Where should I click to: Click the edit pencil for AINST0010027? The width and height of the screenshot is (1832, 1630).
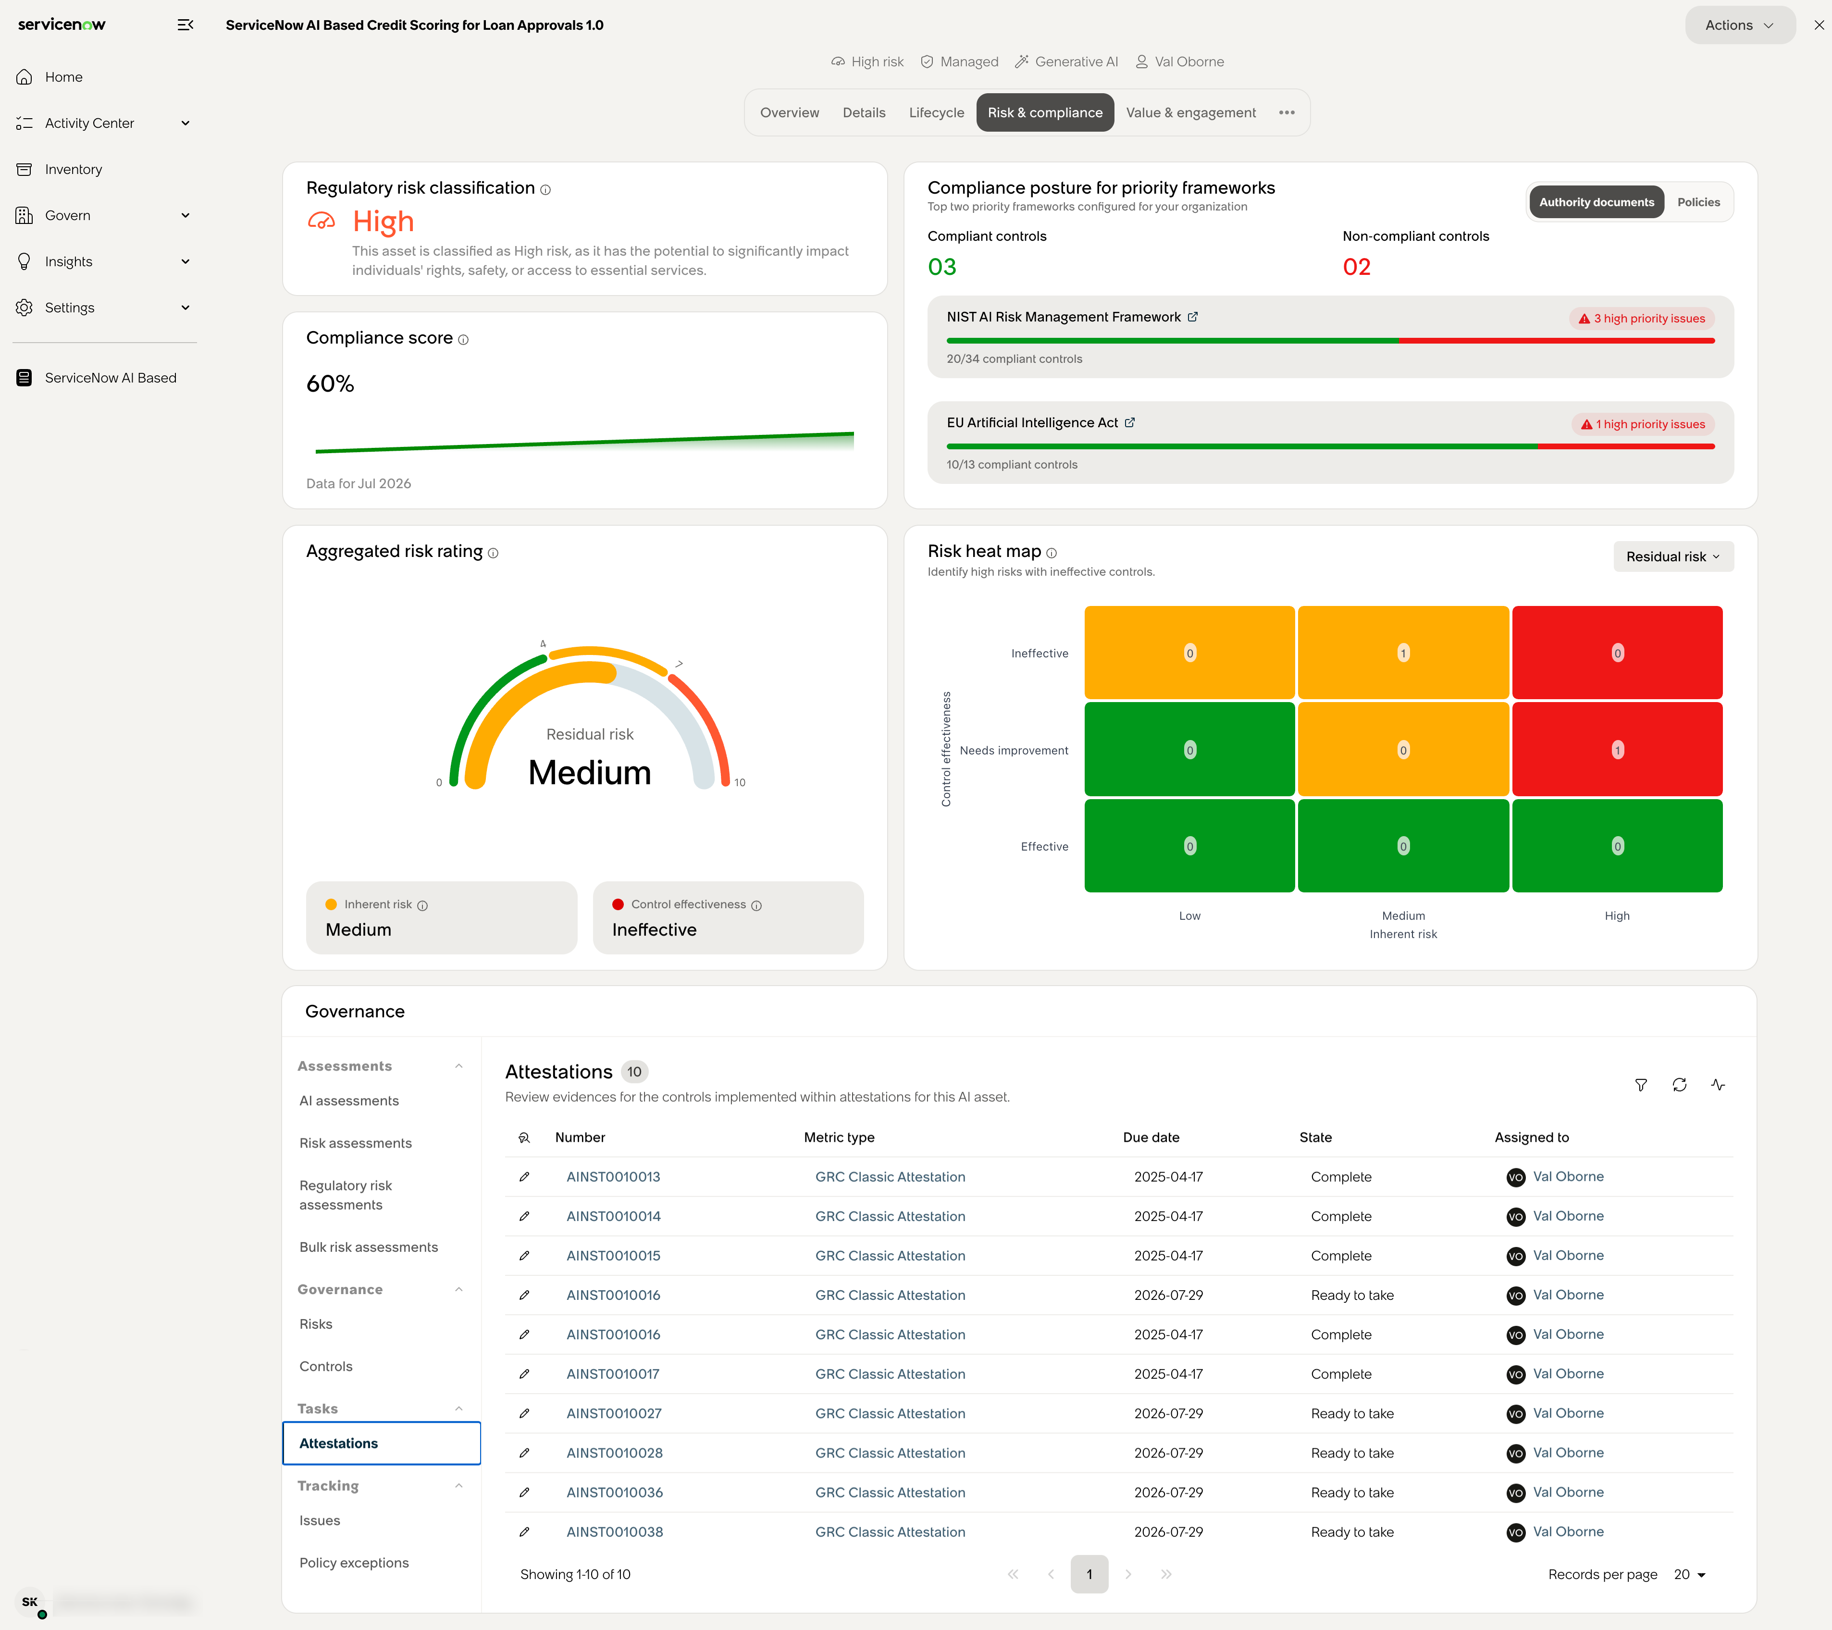(524, 1413)
